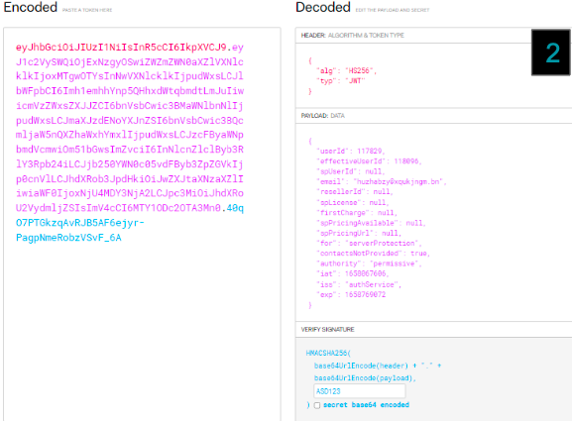Click the Encoded heading

(x=31, y=7)
